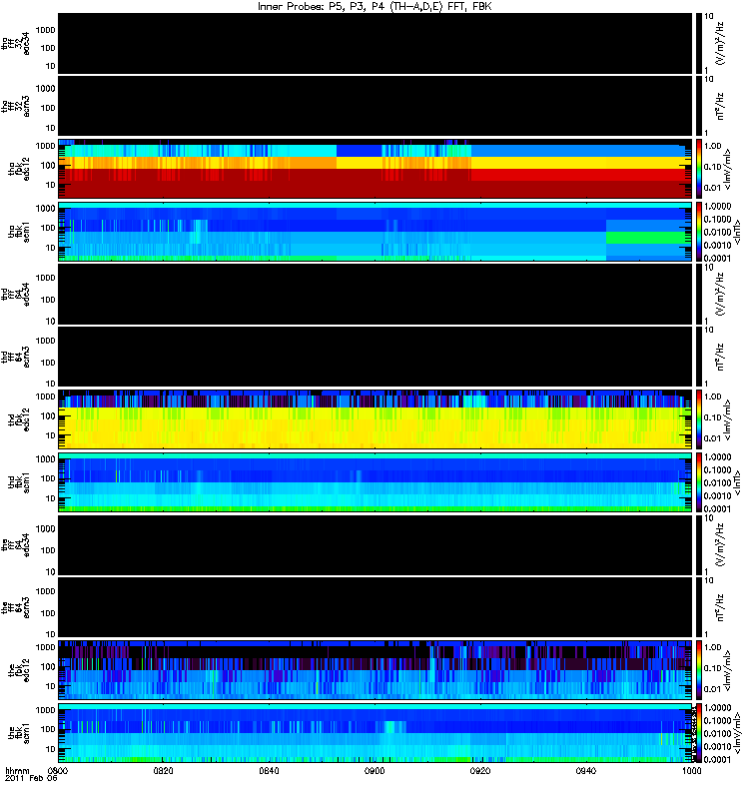Click the 0.0001 value on tha scm1 color bar

(x=717, y=258)
